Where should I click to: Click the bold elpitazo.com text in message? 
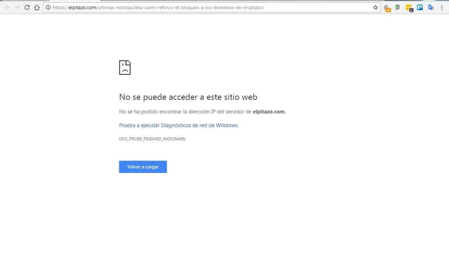coord(269,112)
